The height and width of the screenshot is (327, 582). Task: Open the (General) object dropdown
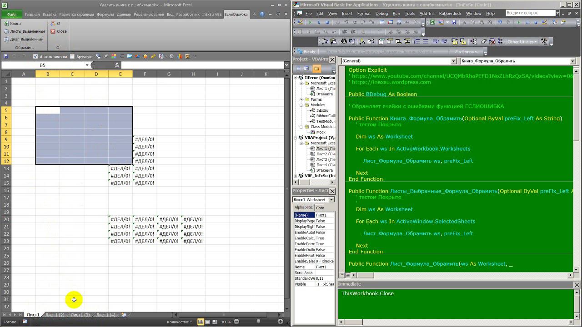[453, 61]
